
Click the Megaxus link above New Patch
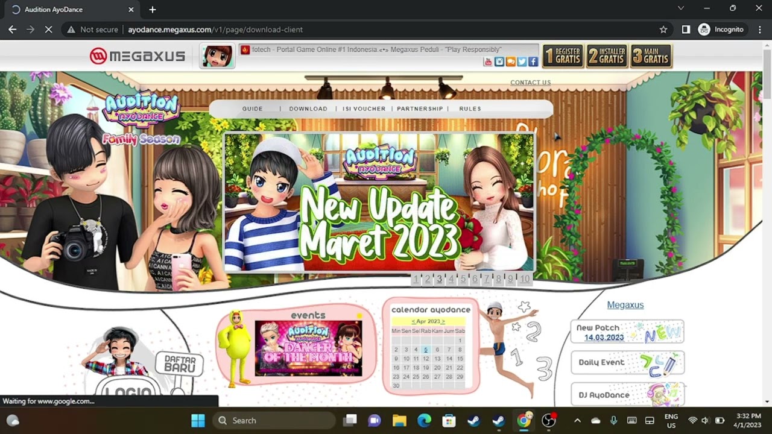click(625, 305)
